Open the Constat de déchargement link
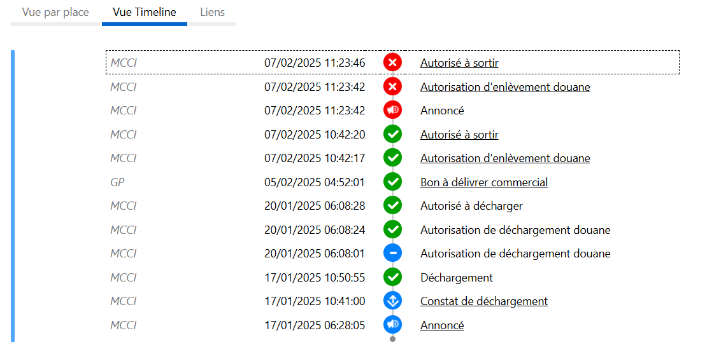Viewport: 728px width, 354px height. (483, 301)
